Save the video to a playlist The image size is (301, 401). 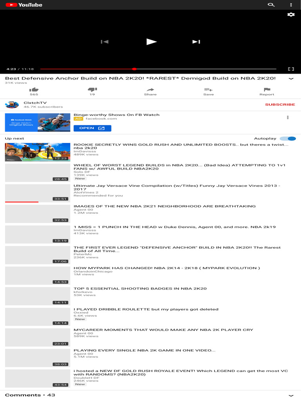(x=209, y=92)
